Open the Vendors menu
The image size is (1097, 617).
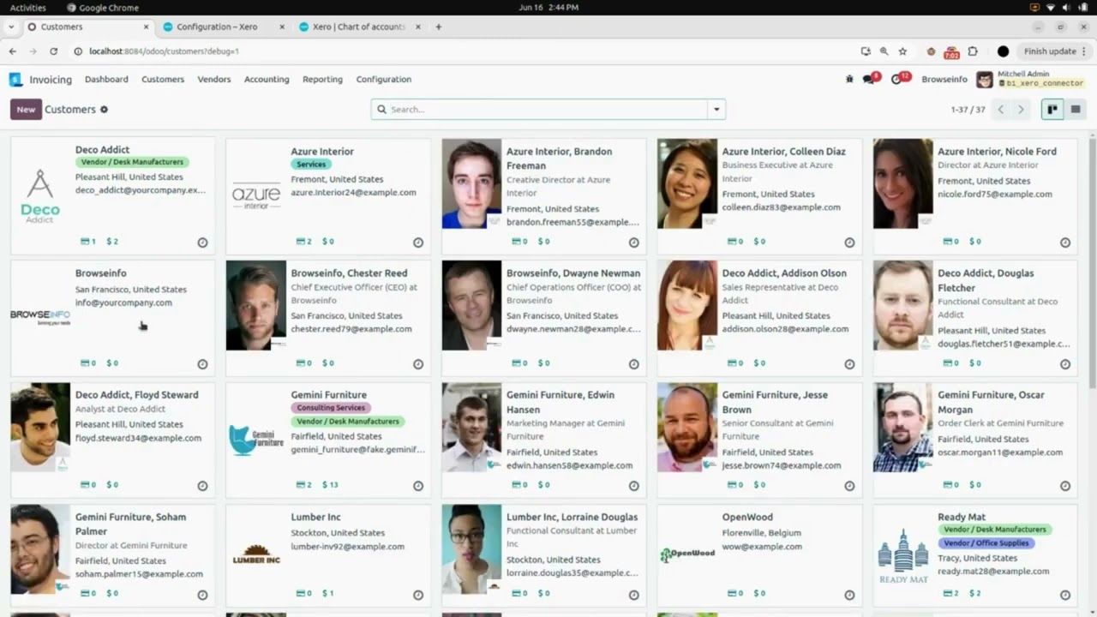214,79
